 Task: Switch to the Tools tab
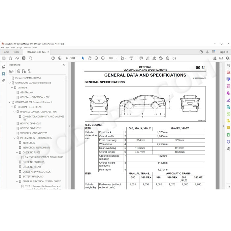(x=16, y=52)
